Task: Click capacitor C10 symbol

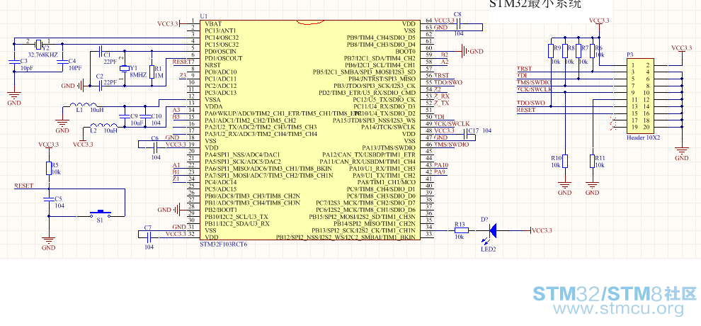Action: tap(145, 116)
